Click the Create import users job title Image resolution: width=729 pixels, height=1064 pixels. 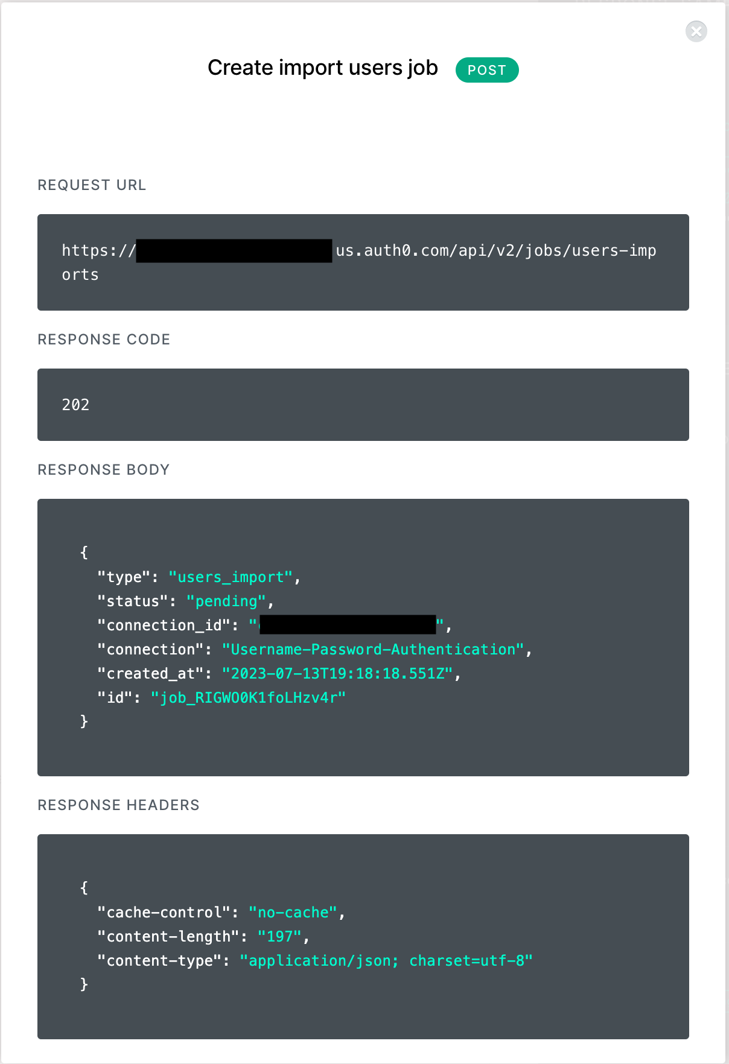pos(322,68)
